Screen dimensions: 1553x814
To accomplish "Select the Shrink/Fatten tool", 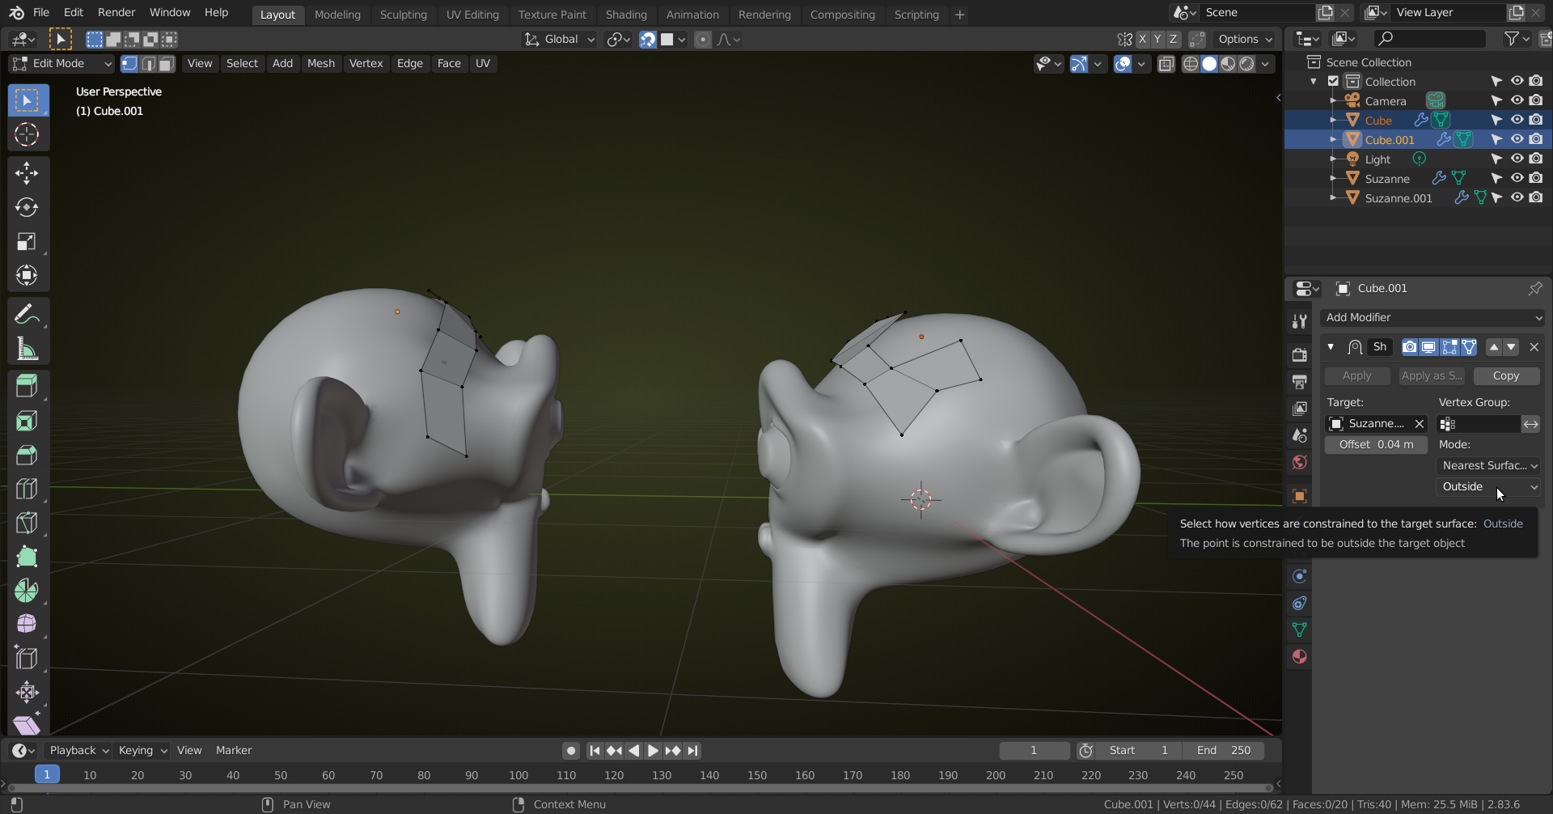I will [27, 692].
